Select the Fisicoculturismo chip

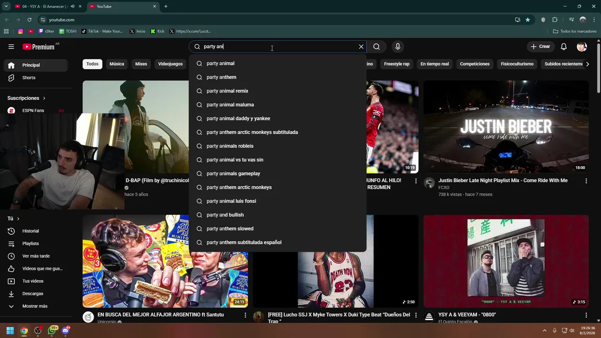517,64
